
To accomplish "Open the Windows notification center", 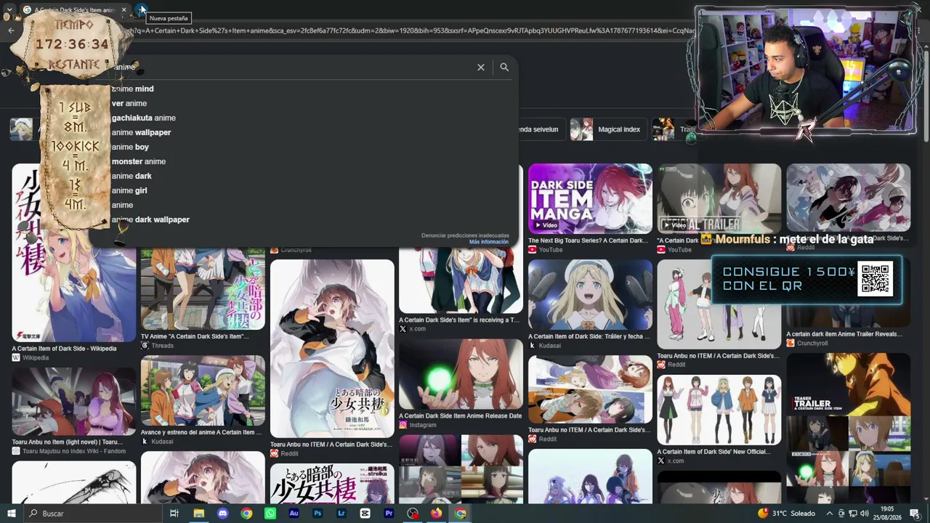I will (x=915, y=514).
